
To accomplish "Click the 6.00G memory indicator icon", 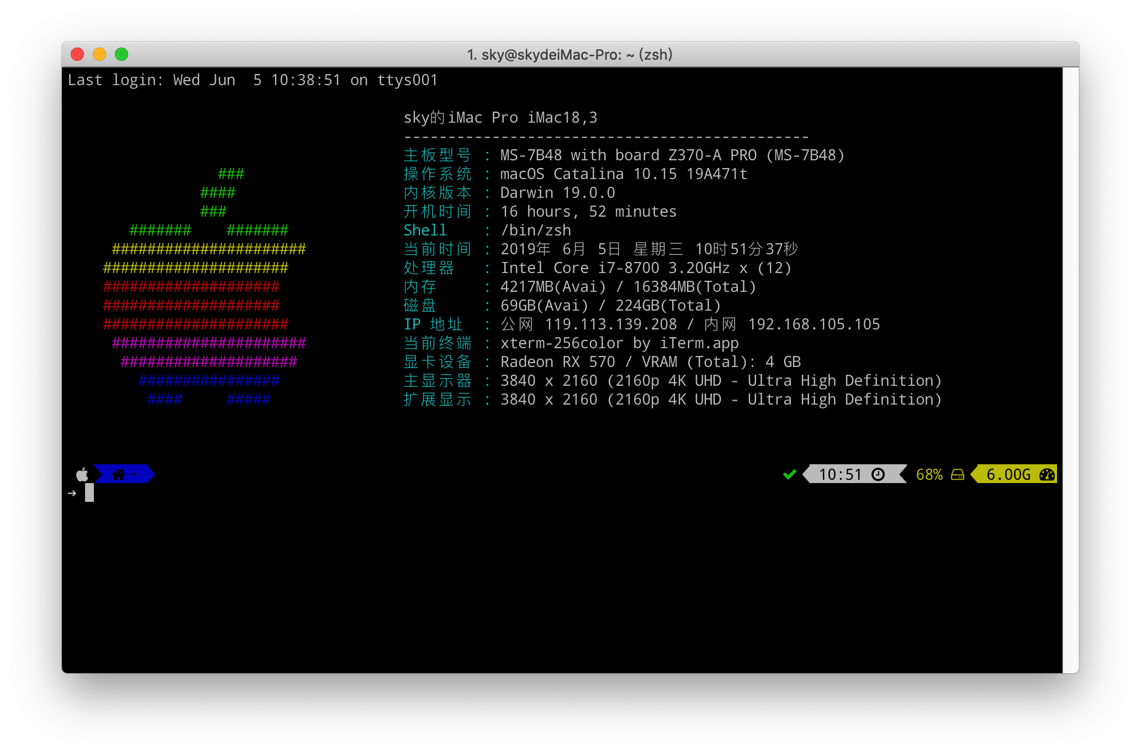I will click(1049, 474).
